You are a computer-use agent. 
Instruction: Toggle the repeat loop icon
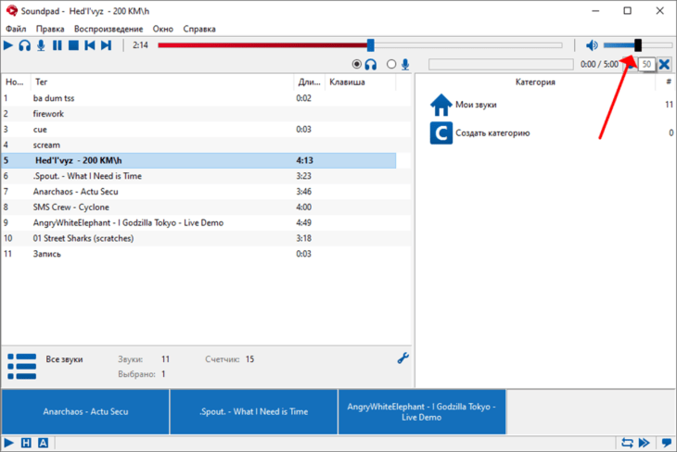coord(627,443)
